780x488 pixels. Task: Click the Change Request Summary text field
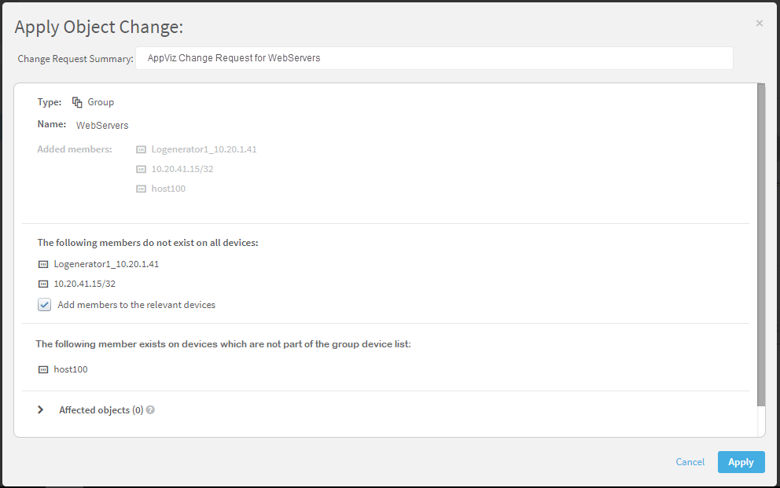tap(434, 58)
